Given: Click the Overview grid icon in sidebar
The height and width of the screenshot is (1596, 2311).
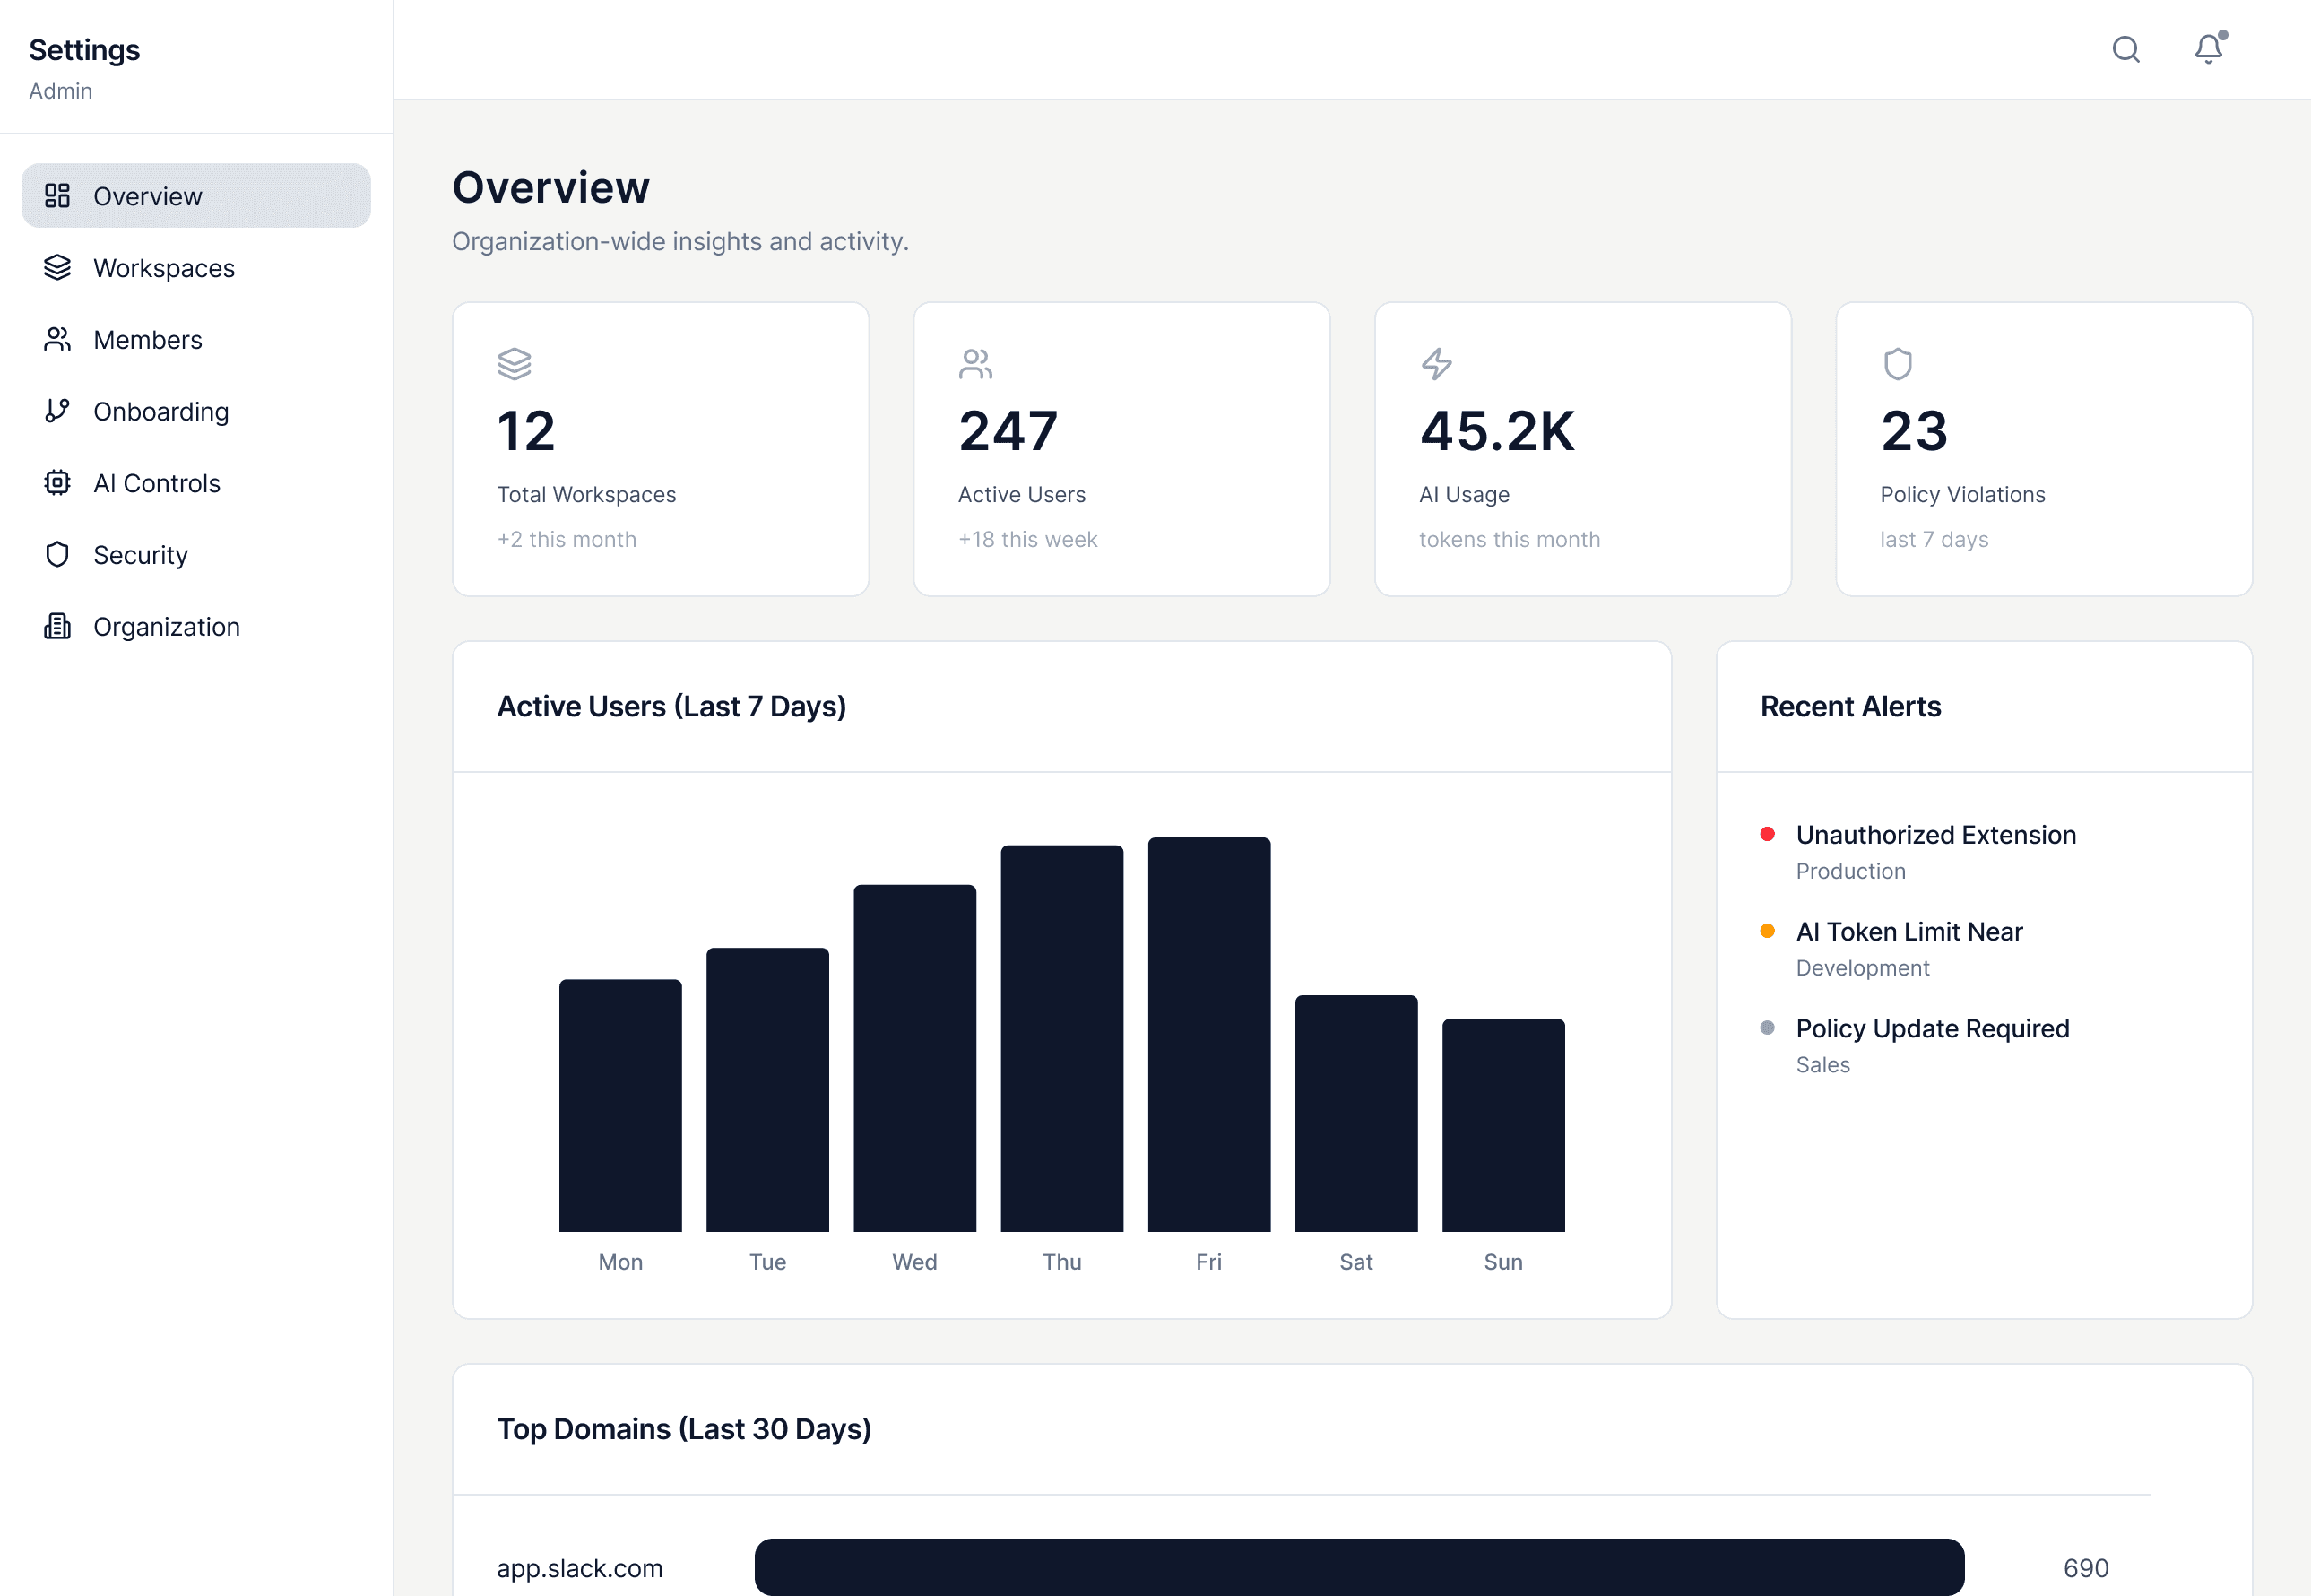Looking at the screenshot, I should coord(57,196).
